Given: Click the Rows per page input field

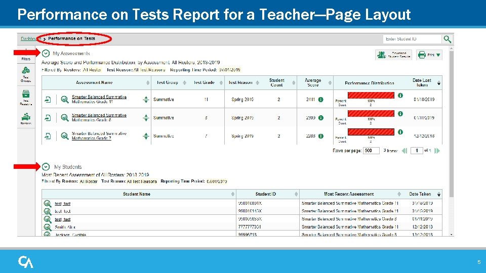Looking at the screenshot, I should click(371, 151).
